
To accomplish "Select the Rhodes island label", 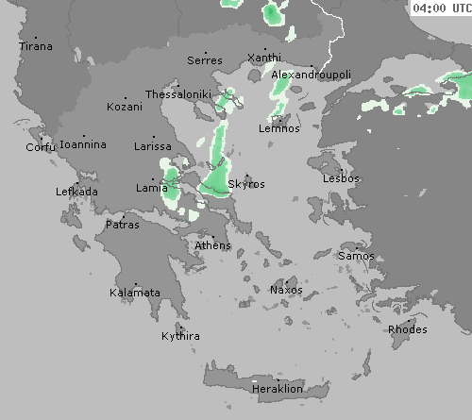I will pyautogui.click(x=408, y=329).
